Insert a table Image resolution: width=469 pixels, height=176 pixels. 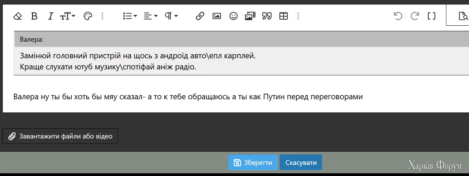[284, 16]
